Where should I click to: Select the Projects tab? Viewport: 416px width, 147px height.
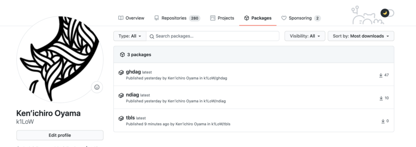coord(222,18)
